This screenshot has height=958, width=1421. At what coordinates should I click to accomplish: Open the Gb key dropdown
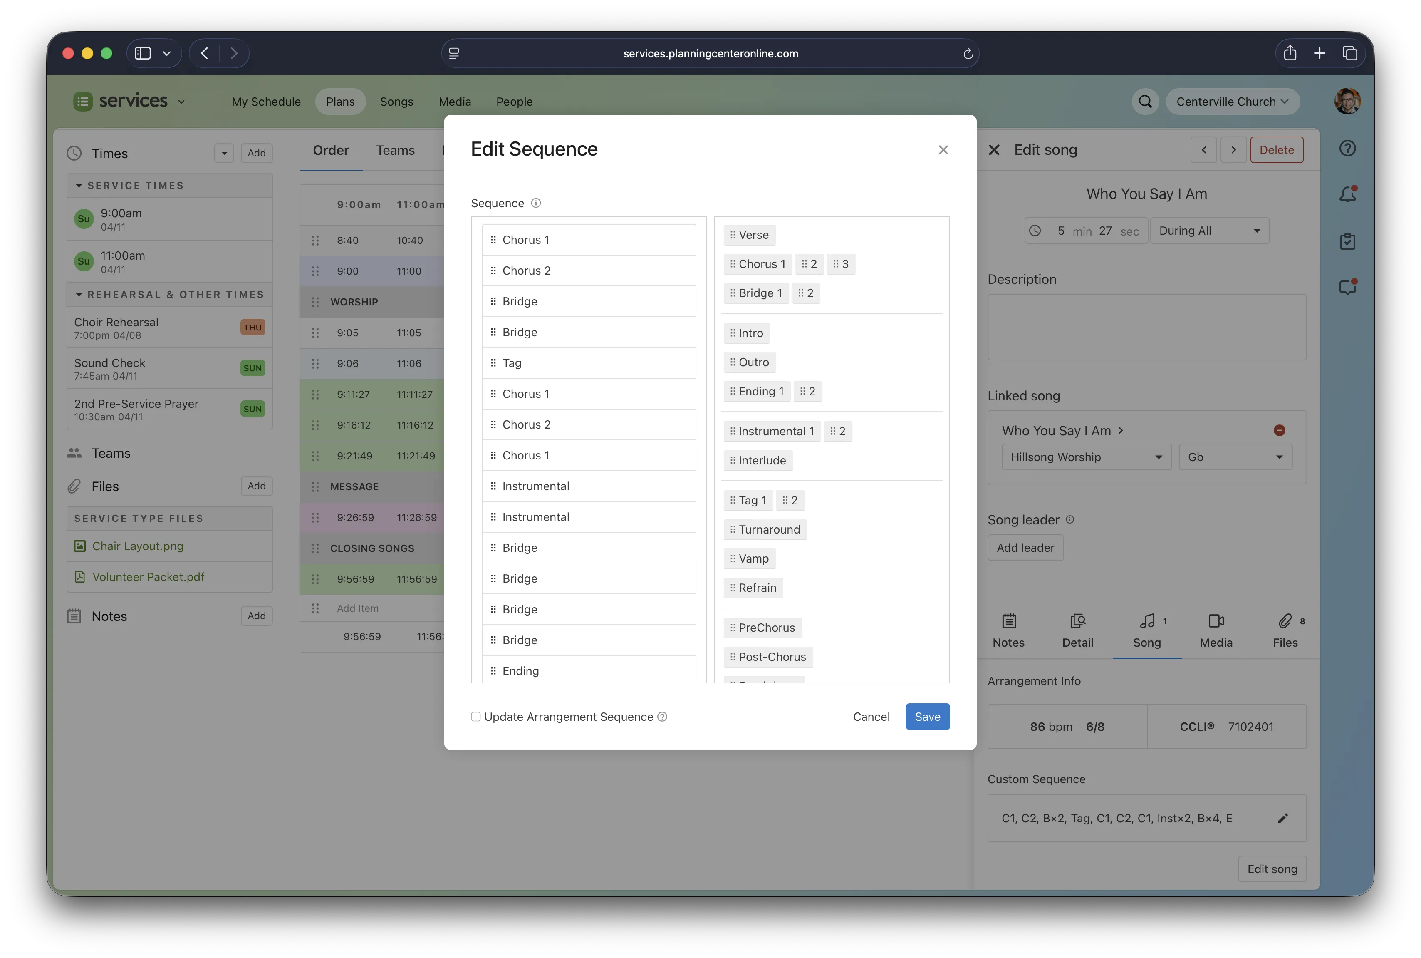pos(1235,457)
